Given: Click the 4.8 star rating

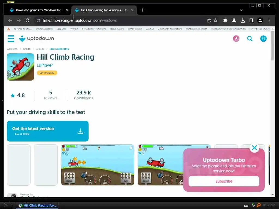Looking at the screenshot, I should (x=18, y=96).
